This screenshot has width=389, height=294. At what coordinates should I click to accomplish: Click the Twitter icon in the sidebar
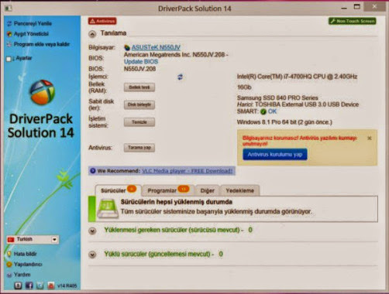40,285
